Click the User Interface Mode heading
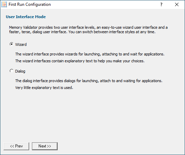The height and width of the screenshot is (155, 185). coord(26,17)
